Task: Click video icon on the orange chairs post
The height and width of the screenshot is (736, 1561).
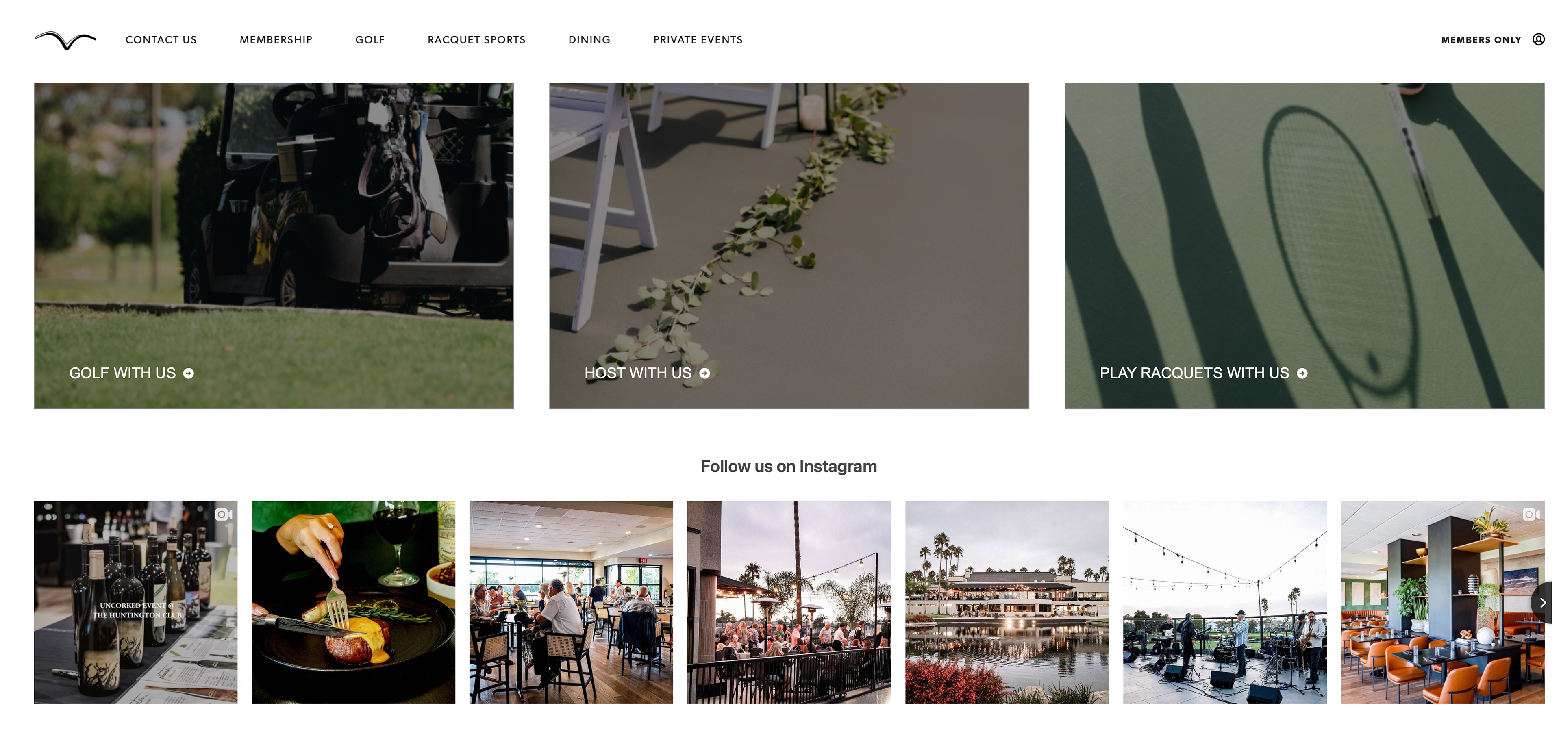Action: [1531, 514]
